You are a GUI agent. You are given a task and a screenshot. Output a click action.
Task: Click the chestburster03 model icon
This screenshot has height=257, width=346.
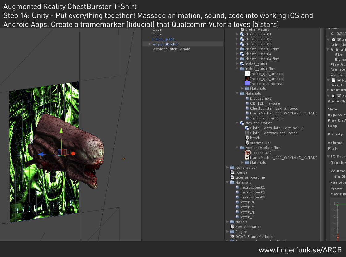tap(242, 44)
